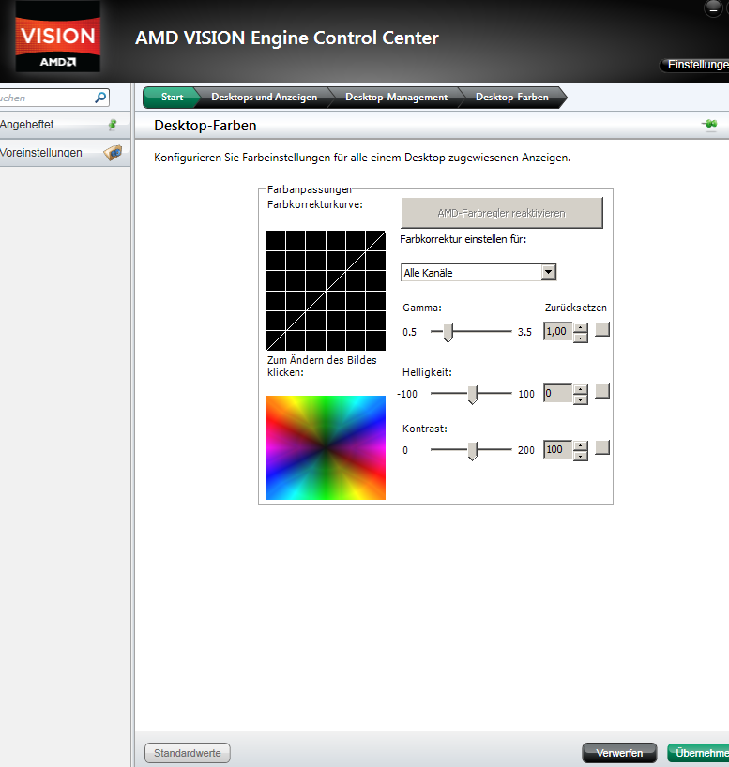Click the Verwerfen button
The height and width of the screenshot is (767, 729).
tap(619, 753)
